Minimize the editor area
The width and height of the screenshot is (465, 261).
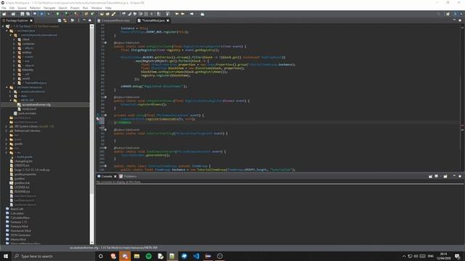(454, 20)
